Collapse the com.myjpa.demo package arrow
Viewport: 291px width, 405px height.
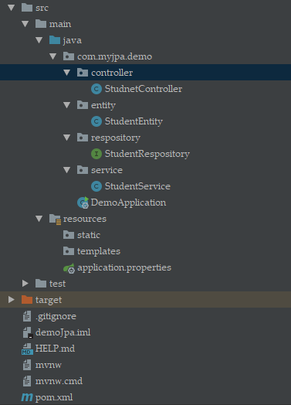pyautogui.click(x=53, y=56)
